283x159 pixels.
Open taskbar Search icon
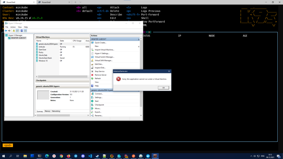pos(11,156)
